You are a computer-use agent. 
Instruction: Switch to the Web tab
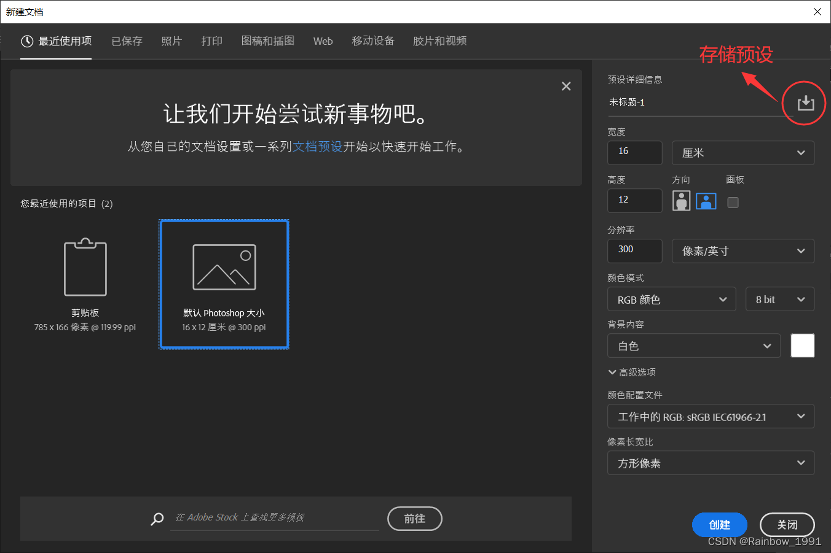point(323,41)
